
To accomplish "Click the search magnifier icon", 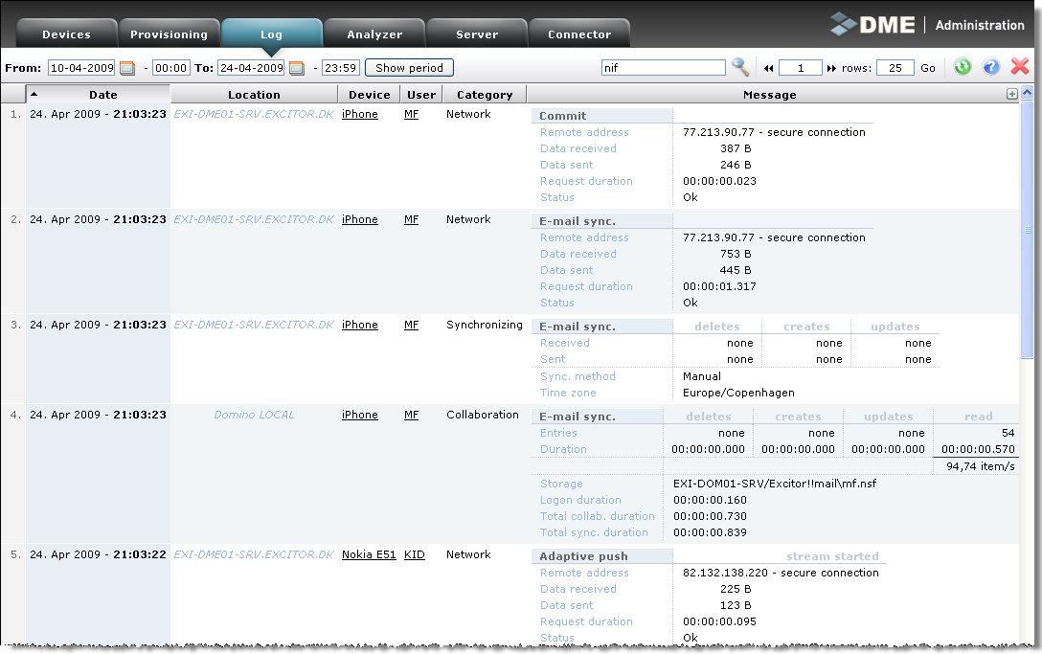I will coord(740,67).
